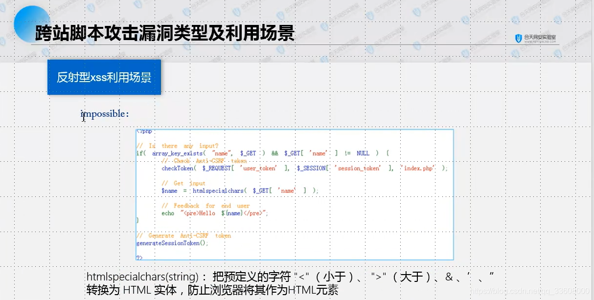Click the blue circle decoration beside title

[32, 23]
